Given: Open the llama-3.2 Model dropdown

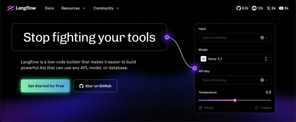Looking at the screenshot, I should pos(235,59).
